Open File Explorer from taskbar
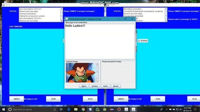The image size is (200, 112). pyautogui.click(x=76, y=109)
